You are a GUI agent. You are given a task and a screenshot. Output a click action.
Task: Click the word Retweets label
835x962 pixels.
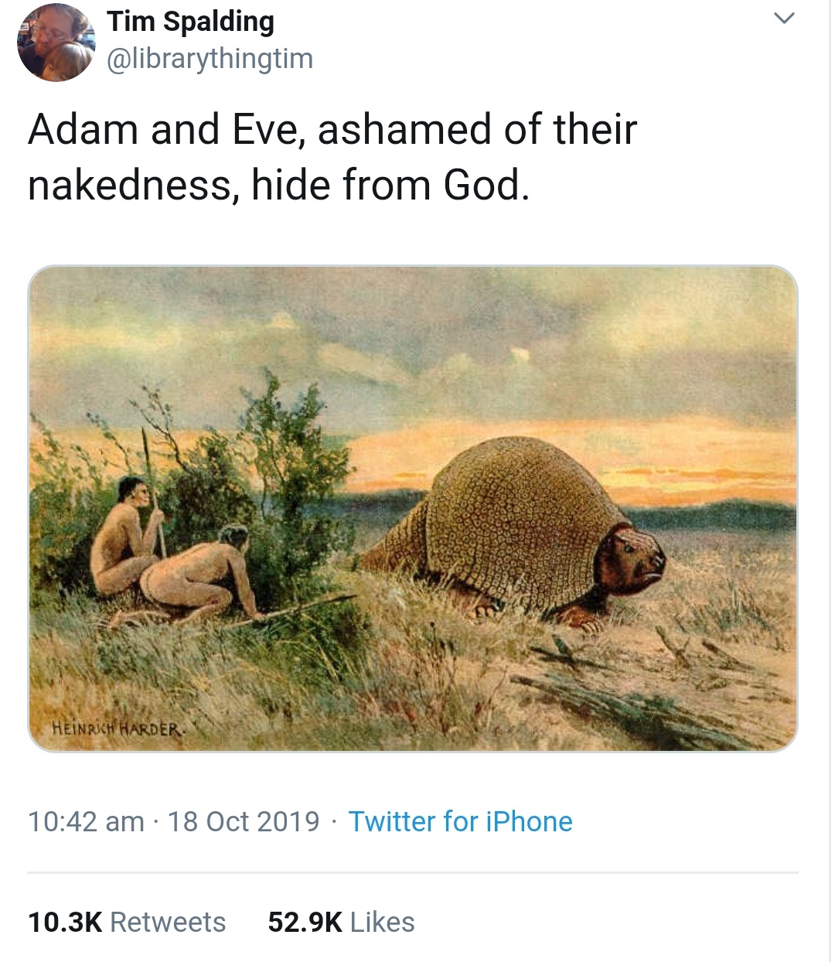(x=168, y=922)
